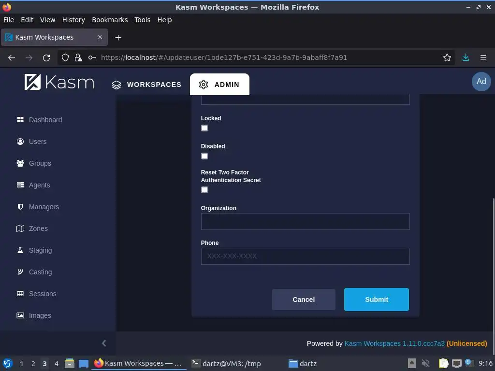Click the clipboard manager tray icon
The width and height of the screenshot is (495, 371).
(444, 363)
